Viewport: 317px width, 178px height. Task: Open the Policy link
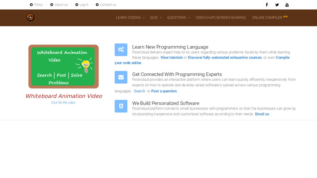(x=38, y=5)
